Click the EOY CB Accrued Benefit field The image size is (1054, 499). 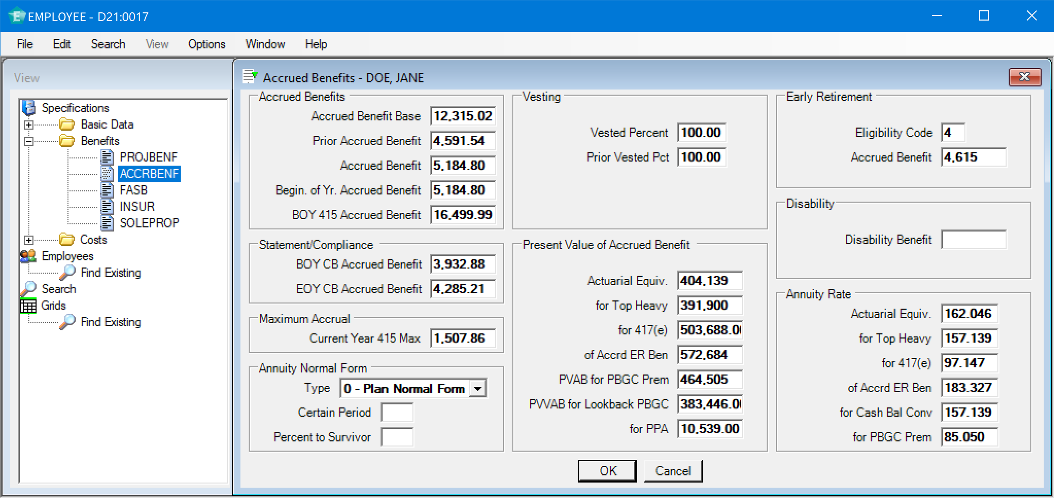click(463, 289)
